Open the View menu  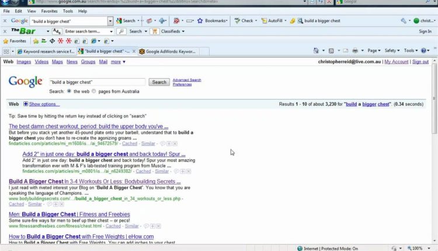point(32,11)
